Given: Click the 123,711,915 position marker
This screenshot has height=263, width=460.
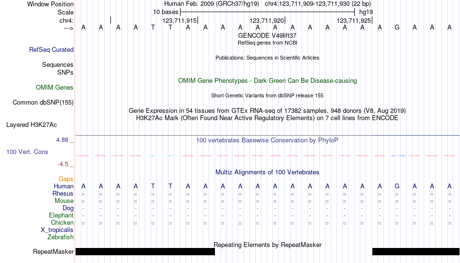Looking at the screenshot, I should [x=180, y=21].
